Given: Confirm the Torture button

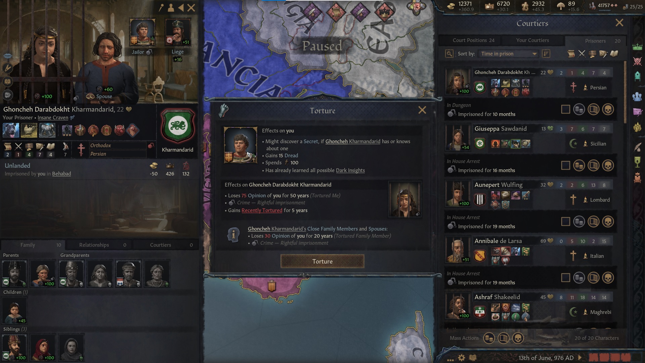Looking at the screenshot, I should click(322, 261).
